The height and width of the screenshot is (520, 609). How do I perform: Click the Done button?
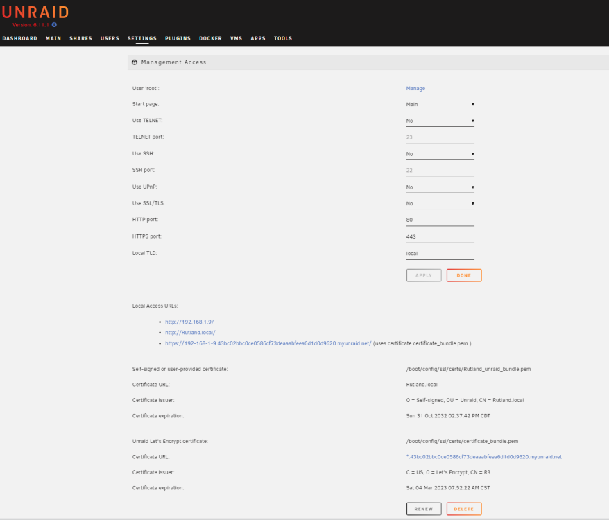tap(464, 275)
